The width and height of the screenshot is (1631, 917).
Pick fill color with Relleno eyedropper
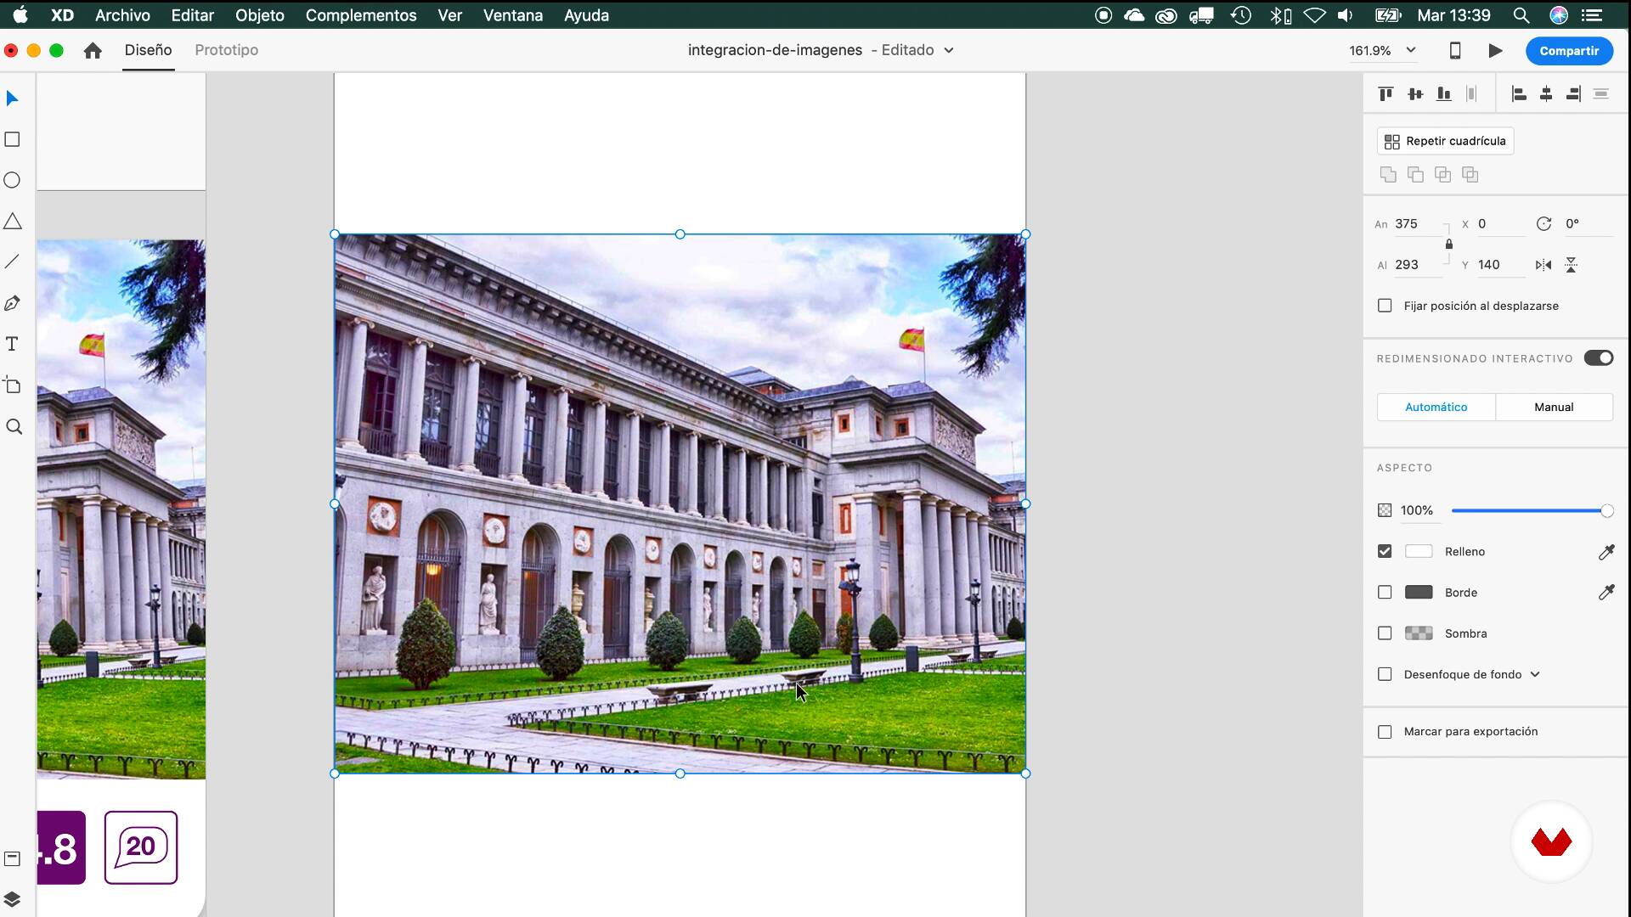(x=1606, y=552)
